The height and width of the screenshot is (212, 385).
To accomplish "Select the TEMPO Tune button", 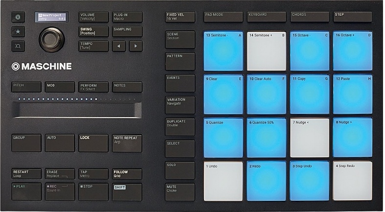I will [93, 46].
